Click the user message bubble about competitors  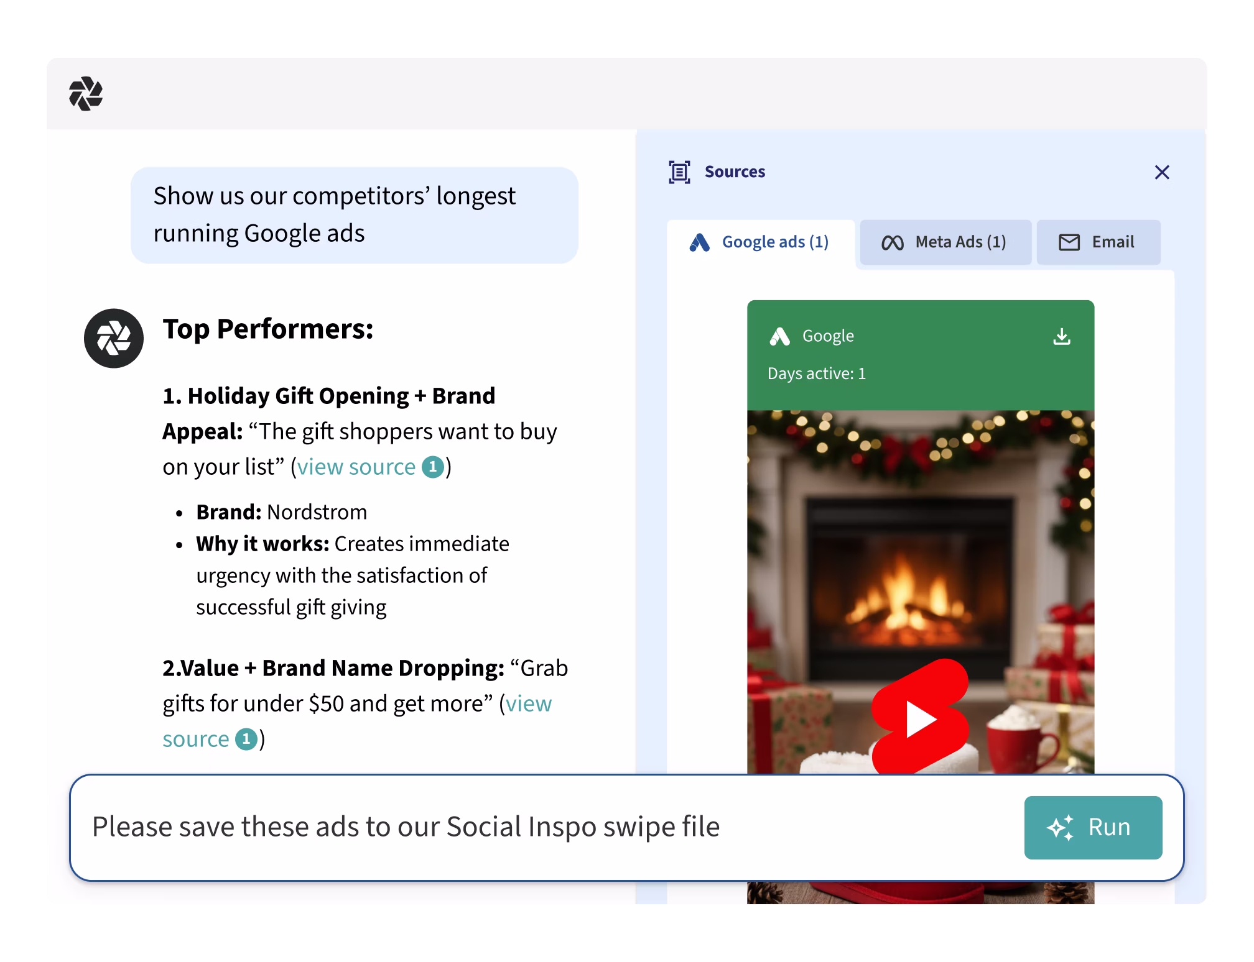click(x=354, y=215)
